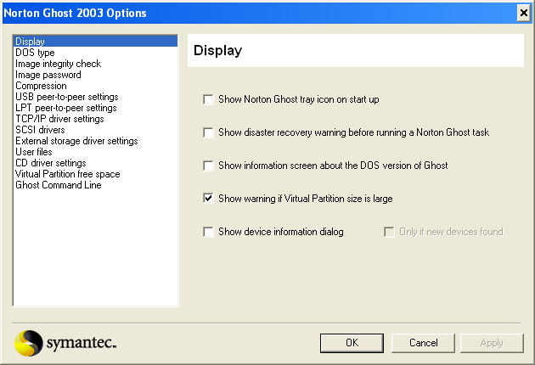
Task: Toggle disaster recovery warning checkbox
Action: point(208,132)
